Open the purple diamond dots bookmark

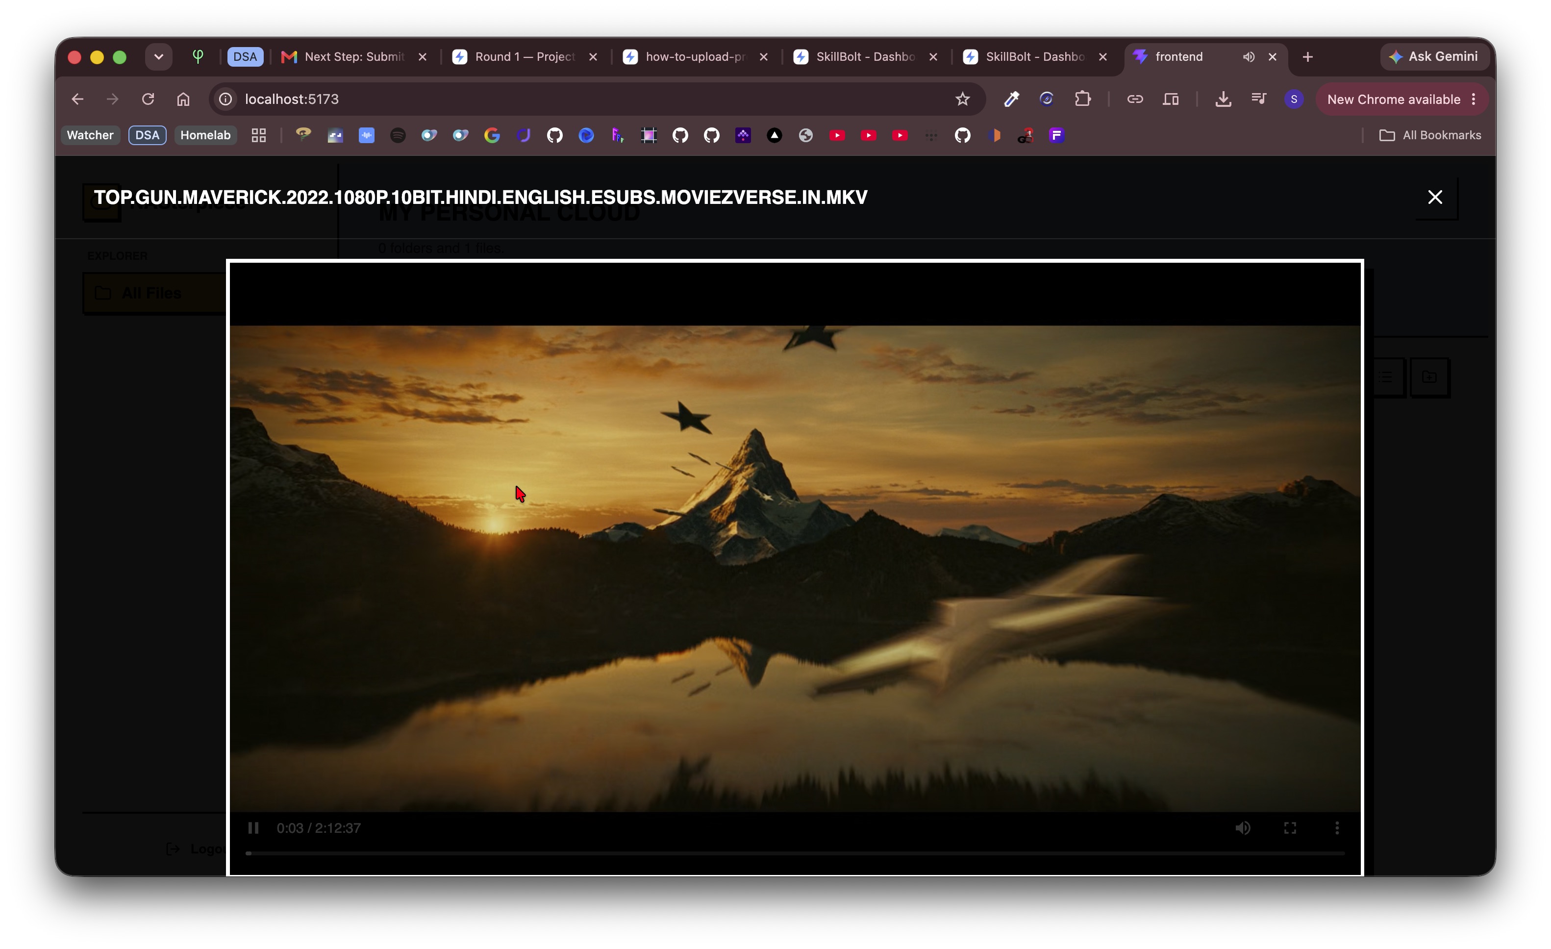[744, 135]
